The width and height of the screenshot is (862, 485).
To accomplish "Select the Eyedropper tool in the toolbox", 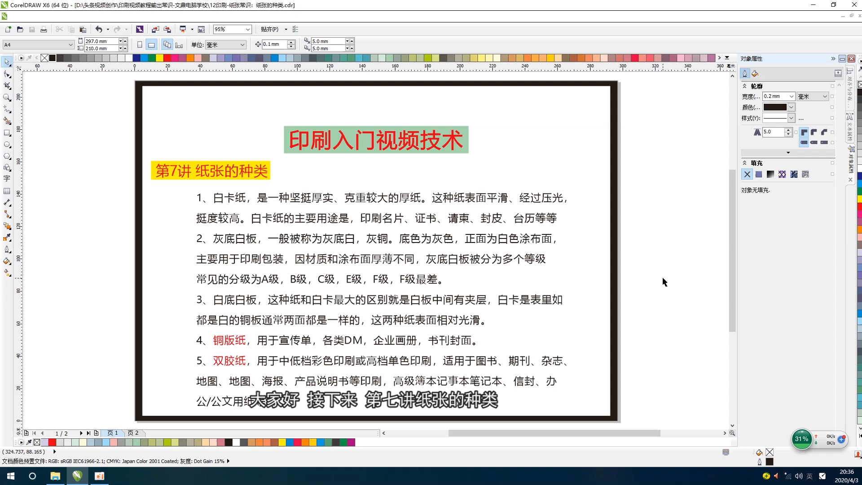I will click(7, 238).
